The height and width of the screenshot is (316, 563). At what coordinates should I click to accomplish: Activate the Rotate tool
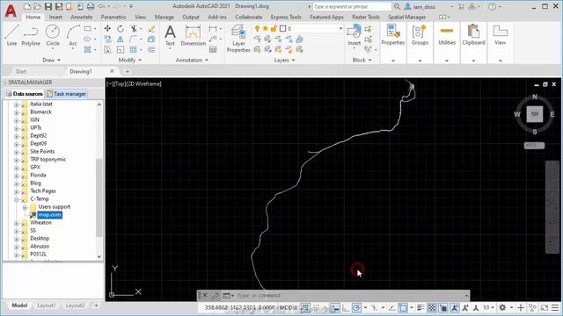pyautogui.click(x=121, y=29)
